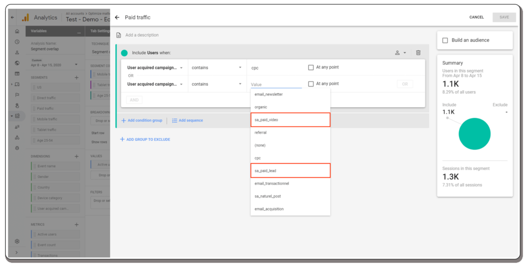Click the plus icon next to DIMENSIONS
Viewport: 528px width, 267px height.
pyautogui.click(x=76, y=156)
